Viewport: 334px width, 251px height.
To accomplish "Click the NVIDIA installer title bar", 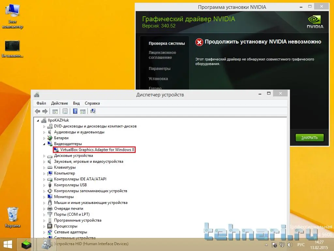I will click(x=232, y=7).
